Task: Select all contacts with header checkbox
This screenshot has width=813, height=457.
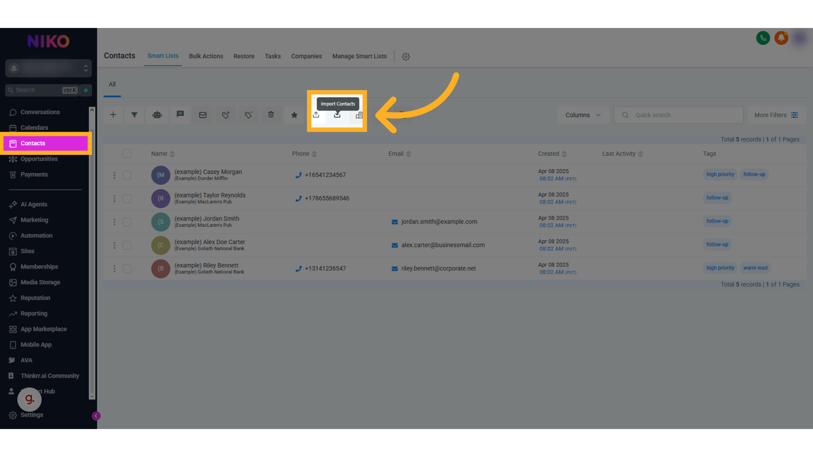Action: [127, 154]
